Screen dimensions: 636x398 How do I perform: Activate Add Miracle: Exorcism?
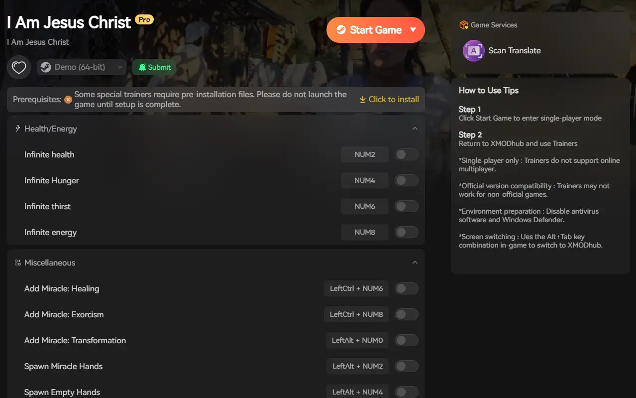point(406,314)
